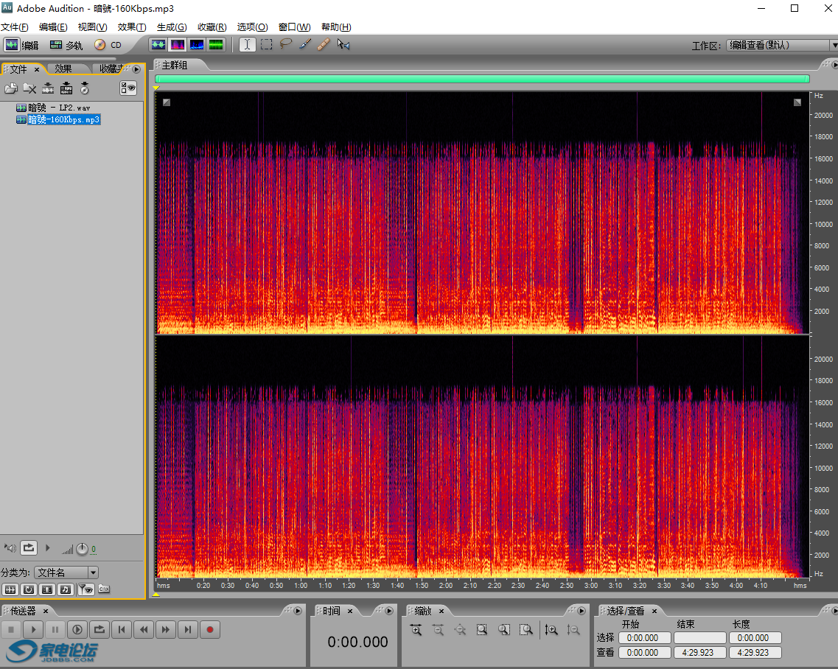This screenshot has width=838, height=669.
Task: Select the Lasso selection tool
Action: click(285, 44)
